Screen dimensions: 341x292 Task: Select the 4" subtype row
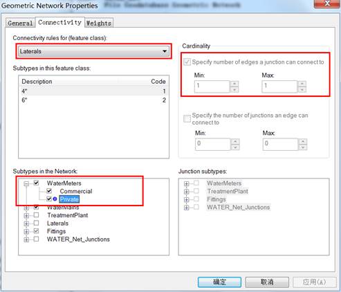coord(93,91)
